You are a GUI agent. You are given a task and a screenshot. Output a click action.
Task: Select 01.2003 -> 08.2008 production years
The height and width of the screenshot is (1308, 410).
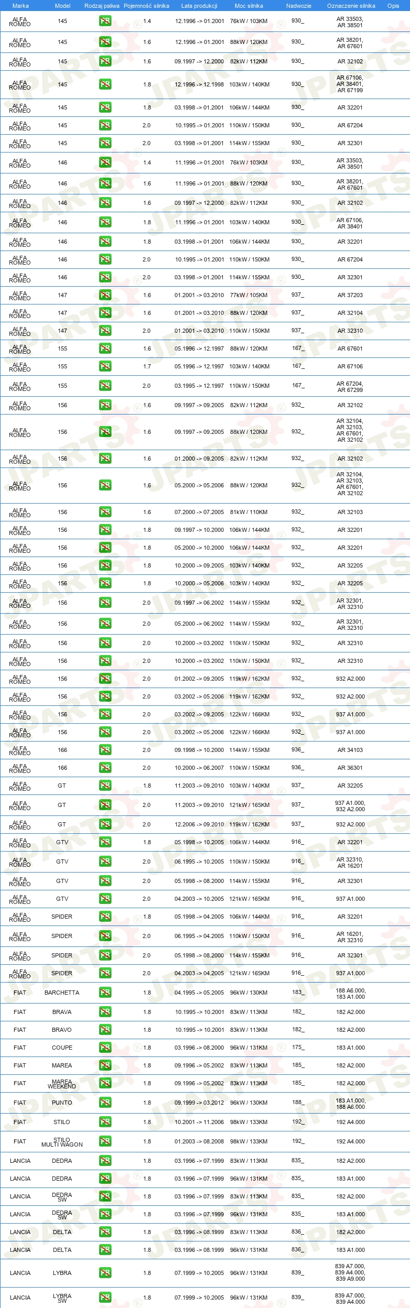pos(199,1142)
